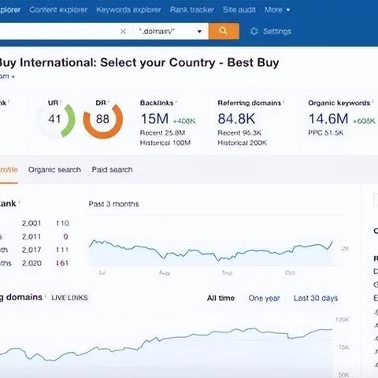Open the *.domain/* mode dropdown
Viewport: 378px width, 378px height.
click(171, 31)
